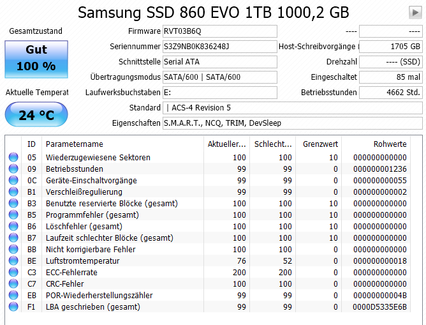This screenshot has height=325, width=426.
Task: Click the Host-Schreibvorgänge value 1705 GB
Action: click(x=391, y=47)
